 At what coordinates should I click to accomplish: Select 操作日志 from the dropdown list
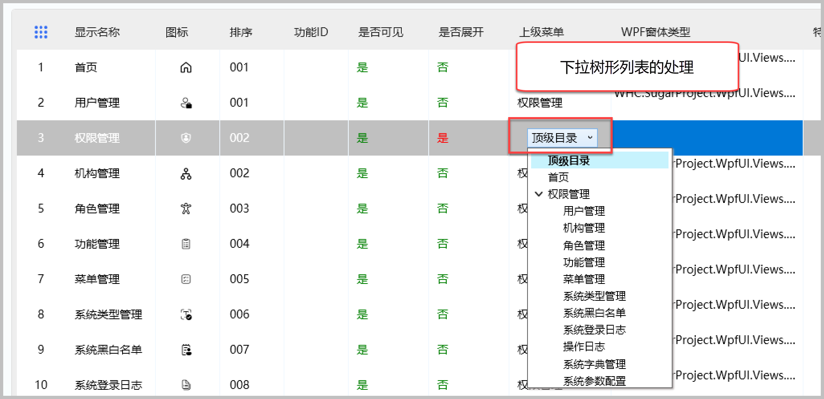[x=585, y=346]
